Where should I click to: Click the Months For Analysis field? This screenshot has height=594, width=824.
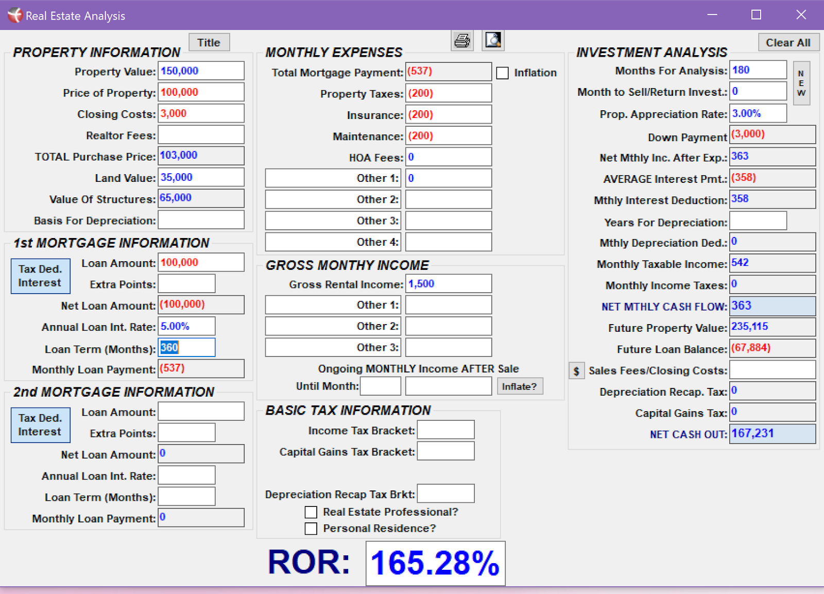(x=758, y=70)
